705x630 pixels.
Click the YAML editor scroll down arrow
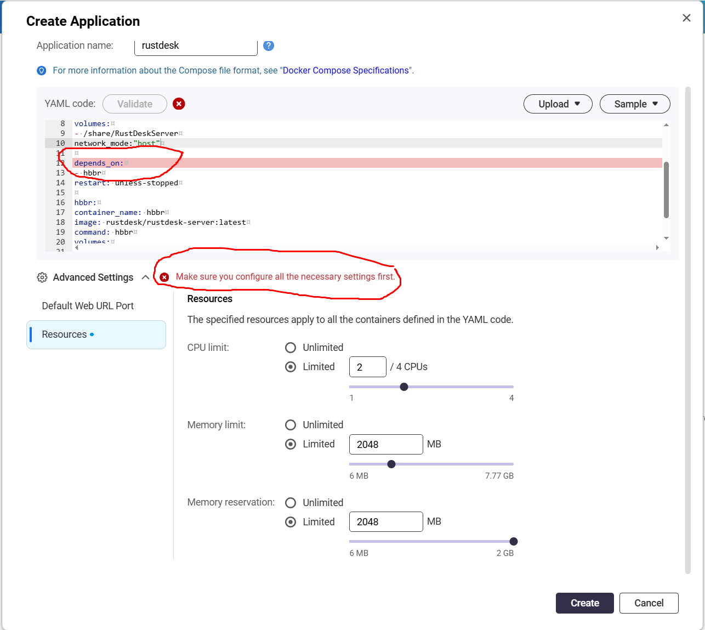tap(666, 238)
